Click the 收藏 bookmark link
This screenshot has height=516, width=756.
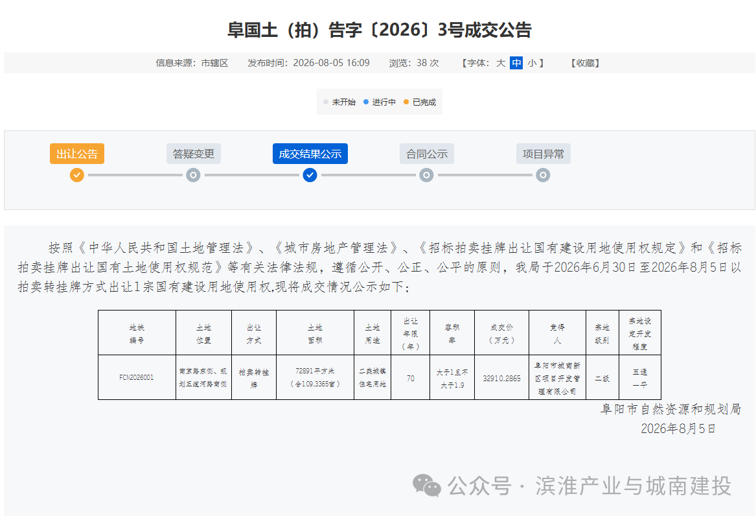click(586, 63)
